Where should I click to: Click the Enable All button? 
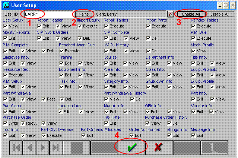point(191,14)
